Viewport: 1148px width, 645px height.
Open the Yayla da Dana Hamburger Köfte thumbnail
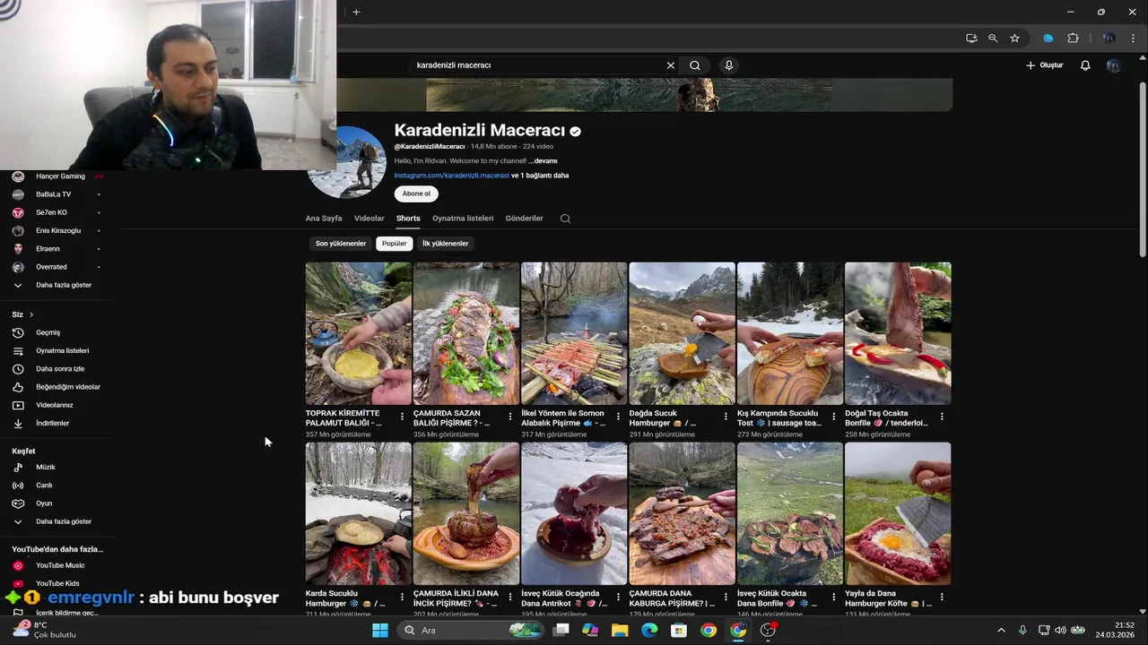(x=898, y=513)
